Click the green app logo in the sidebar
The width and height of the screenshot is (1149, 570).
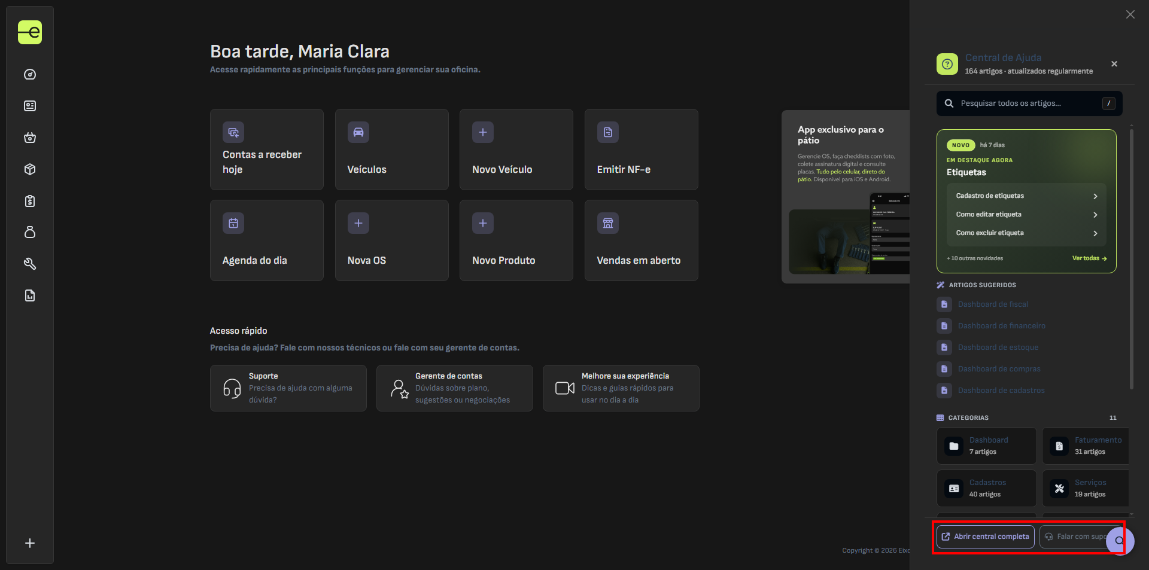(30, 32)
